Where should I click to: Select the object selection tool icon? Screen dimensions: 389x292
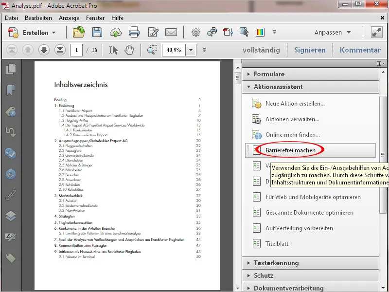point(244,32)
